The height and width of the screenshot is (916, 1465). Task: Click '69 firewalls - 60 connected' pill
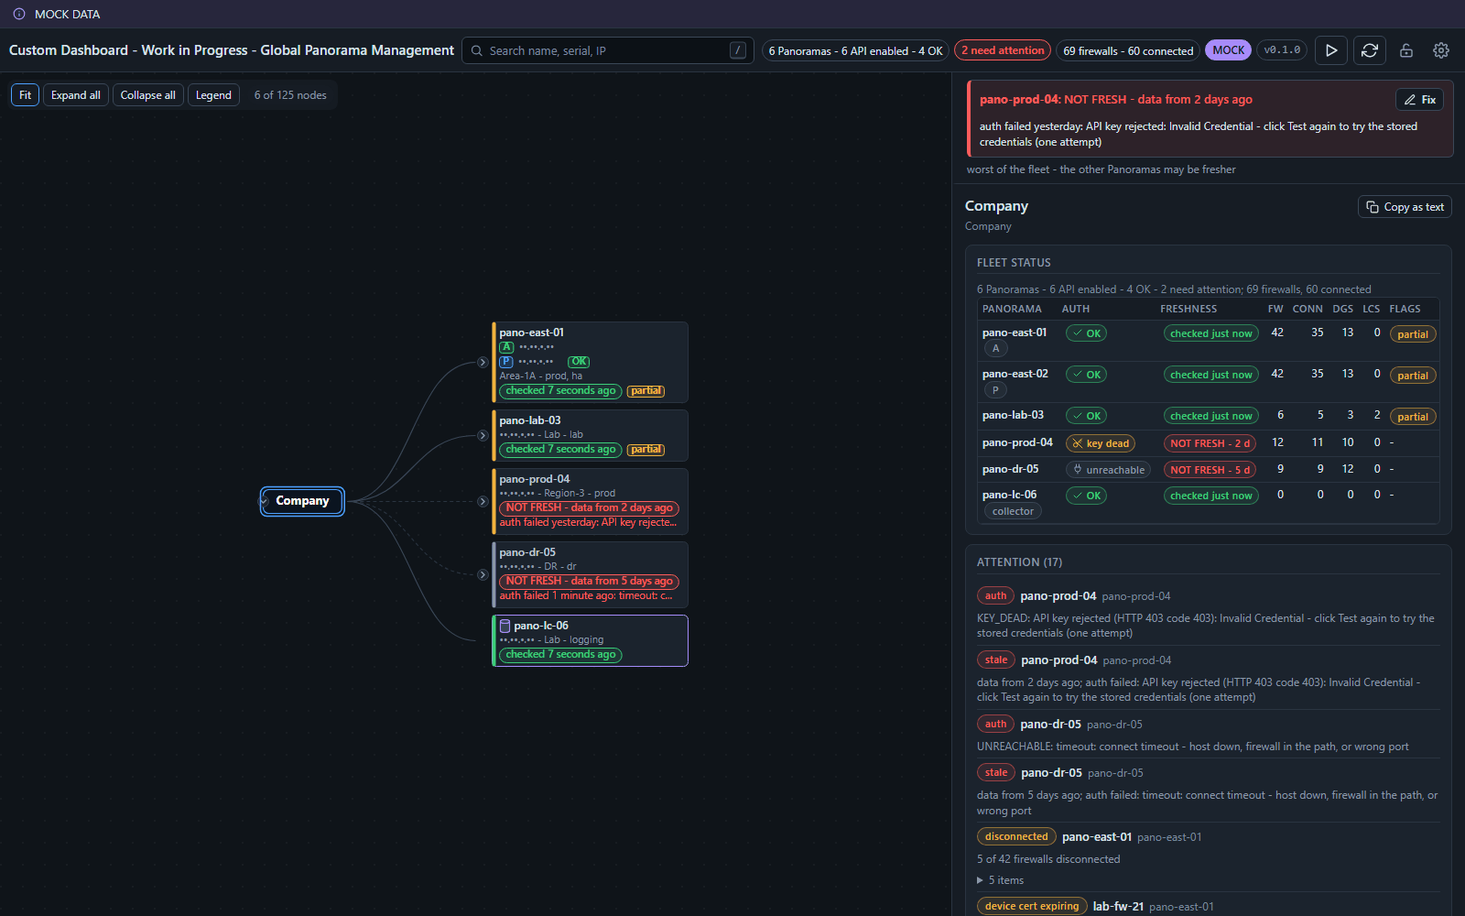1128,50
